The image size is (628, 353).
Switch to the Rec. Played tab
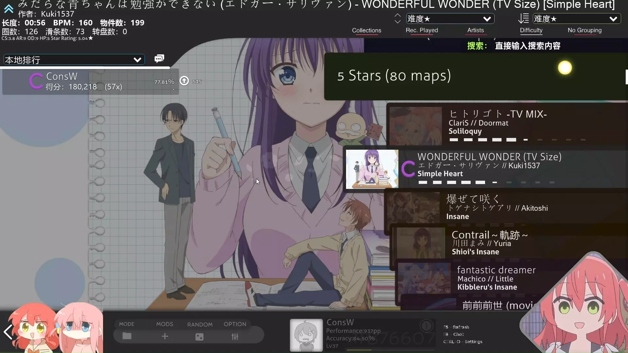[422, 30]
